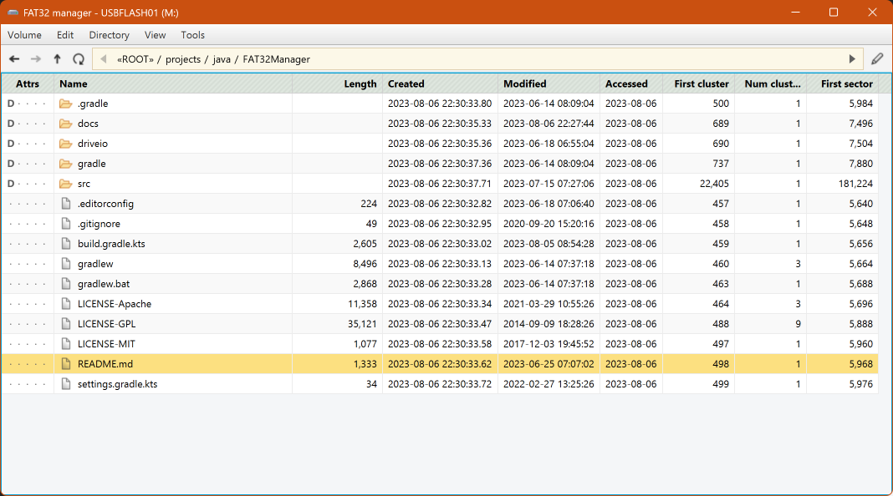The height and width of the screenshot is (496, 893).
Task: Click the README.md file icon
Action: pyautogui.click(x=66, y=364)
